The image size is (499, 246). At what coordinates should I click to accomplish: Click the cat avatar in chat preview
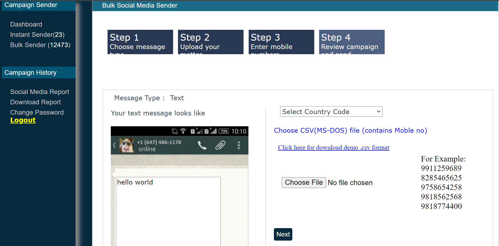(x=127, y=145)
